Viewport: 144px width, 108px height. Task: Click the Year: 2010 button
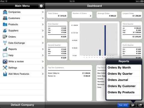123,105
